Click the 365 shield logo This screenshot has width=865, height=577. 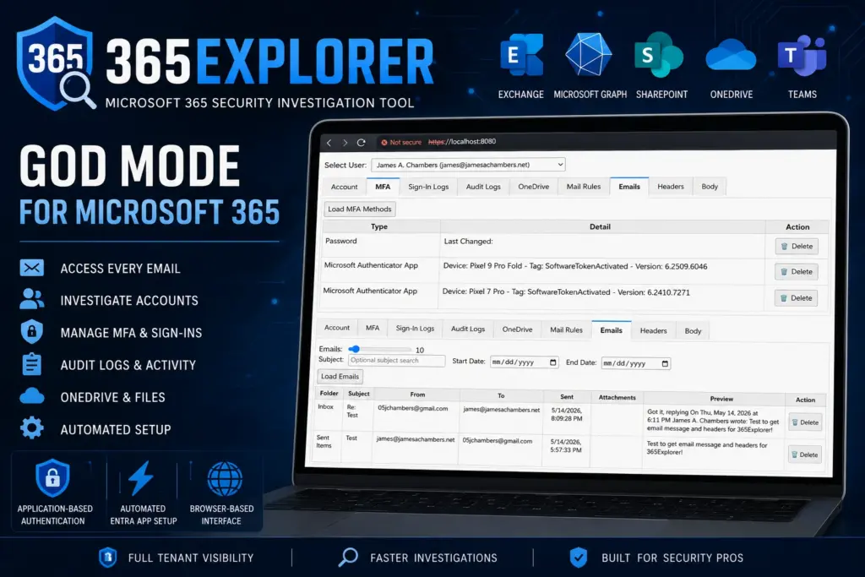(55, 63)
